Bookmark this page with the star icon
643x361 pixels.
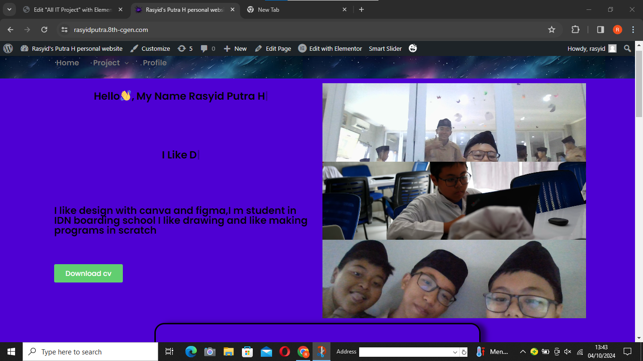pos(552,30)
